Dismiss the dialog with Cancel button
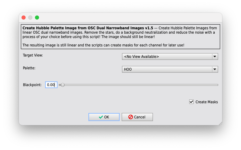The image size is (241, 150). pyautogui.click(x=137, y=117)
